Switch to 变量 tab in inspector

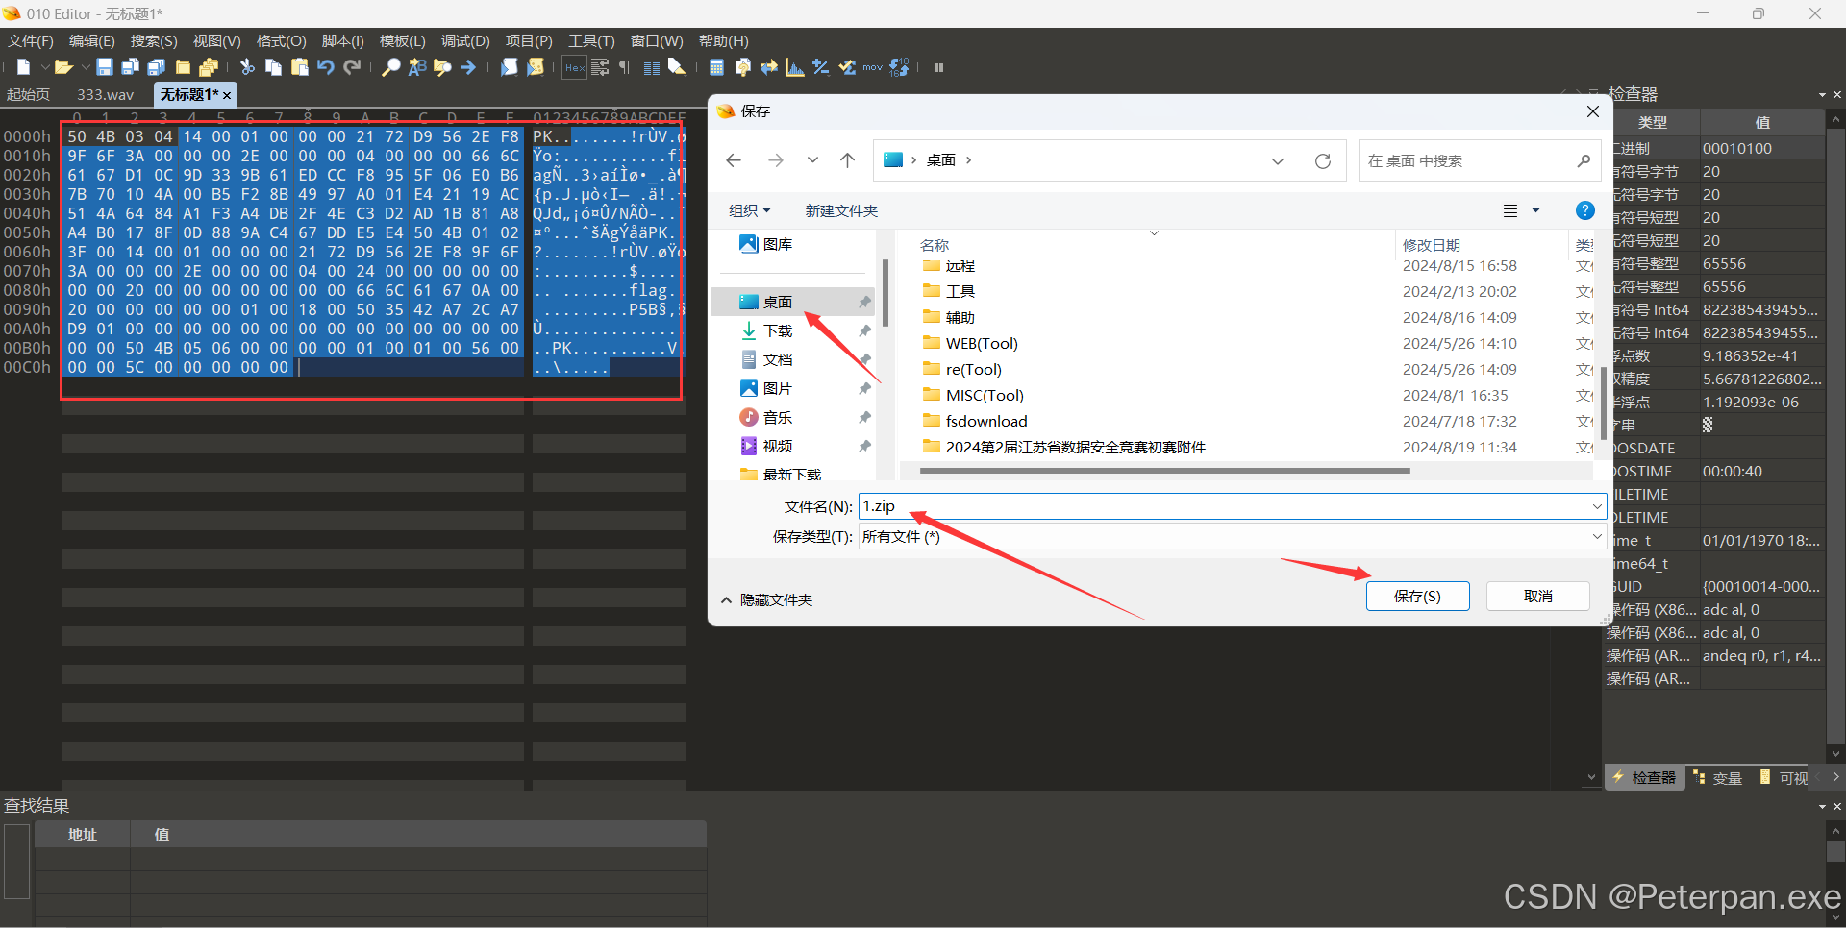coord(1718,778)
